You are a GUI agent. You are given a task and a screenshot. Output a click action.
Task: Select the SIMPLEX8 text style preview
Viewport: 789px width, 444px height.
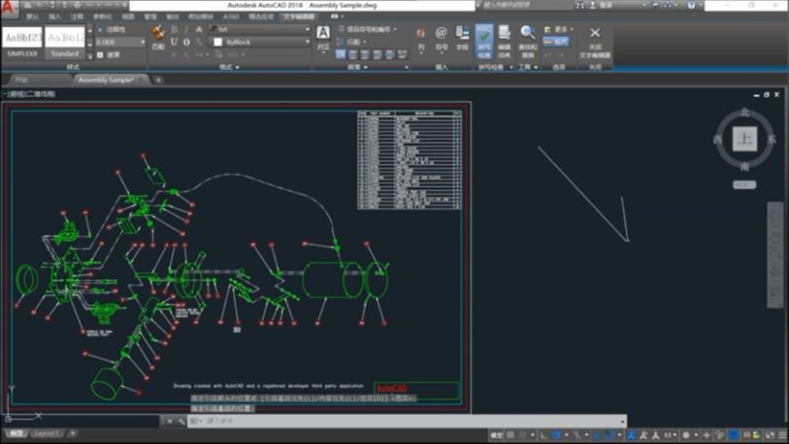(22, 44)
